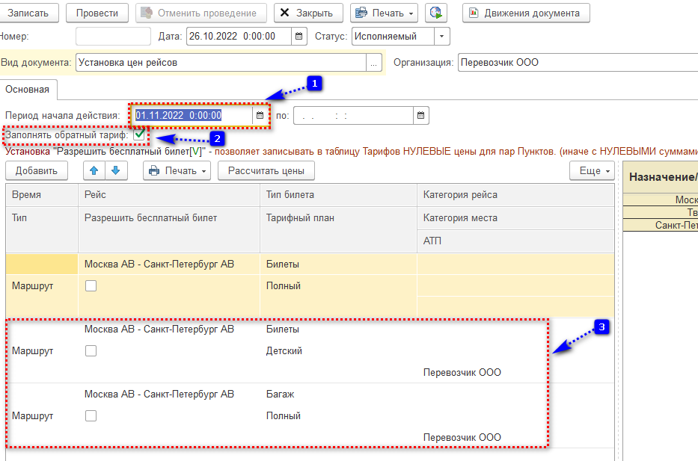Enable free ticket for Багаж Полный row
The height and width of the screenshot is (461, 698).
91,416
